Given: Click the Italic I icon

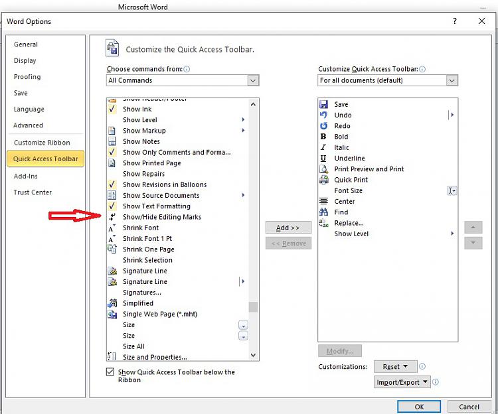Looking at the screenshot, I should [x=323, y=147].
